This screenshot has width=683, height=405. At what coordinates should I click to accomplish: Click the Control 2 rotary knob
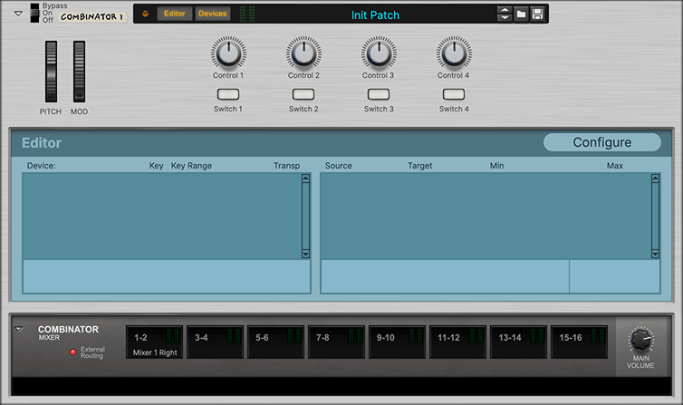[x=303, y=53]
